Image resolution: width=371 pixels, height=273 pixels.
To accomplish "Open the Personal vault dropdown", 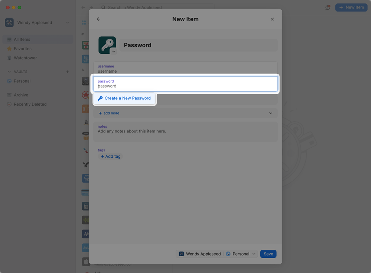I will pos(241,254).
